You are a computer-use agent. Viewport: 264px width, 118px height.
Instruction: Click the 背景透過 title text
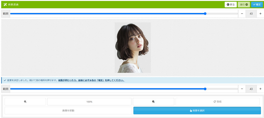(x=13, y=5)
